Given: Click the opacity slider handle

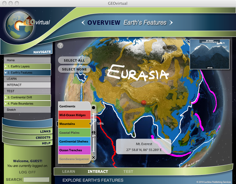Looking at the screenshot, I should point(94,132).
